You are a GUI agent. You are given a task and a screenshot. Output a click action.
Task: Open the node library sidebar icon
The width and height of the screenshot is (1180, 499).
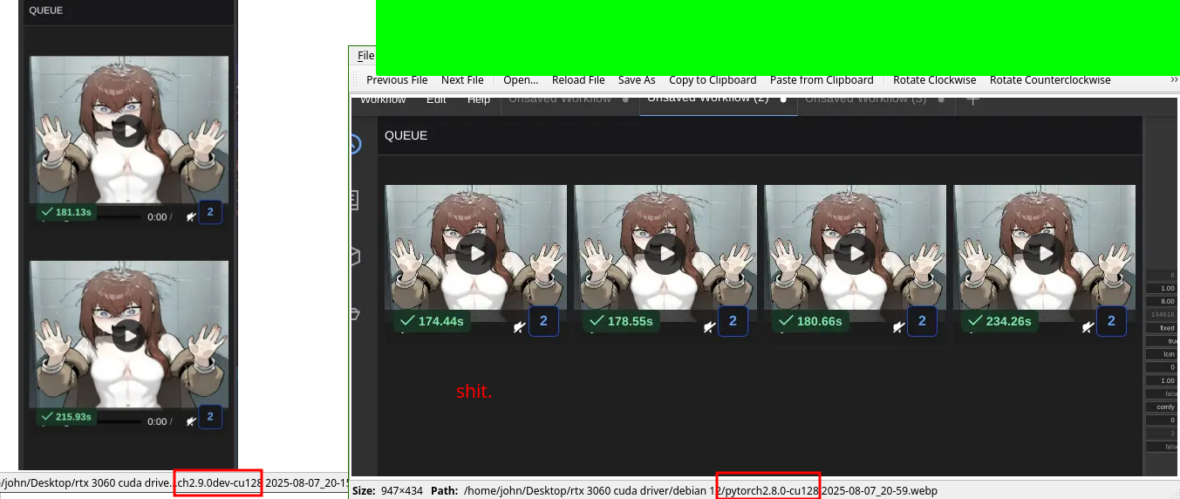coord(355,200)
